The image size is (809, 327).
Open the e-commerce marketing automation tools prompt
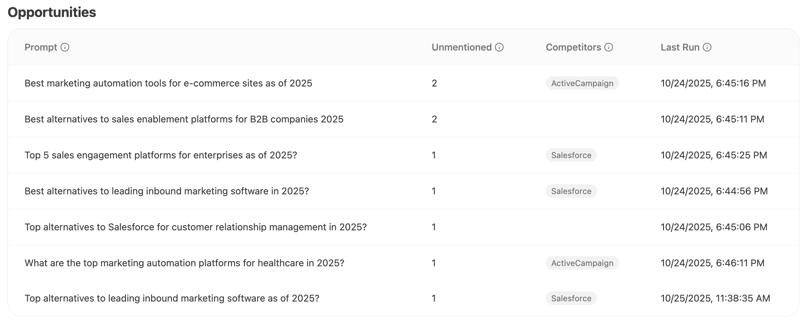(169, 83)
